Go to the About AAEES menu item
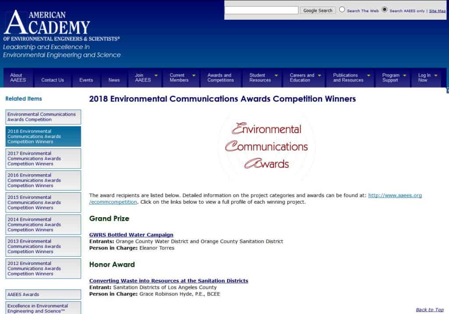This screenshot has width=449, height=314. (18, 78)
